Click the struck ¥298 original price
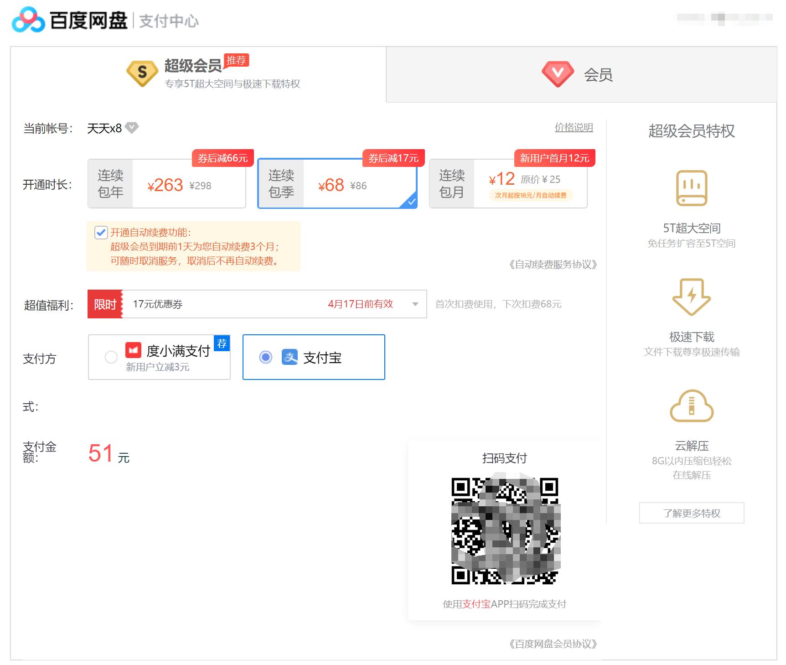The width and height of the screenshot is (786, 665). click(200, 186)
